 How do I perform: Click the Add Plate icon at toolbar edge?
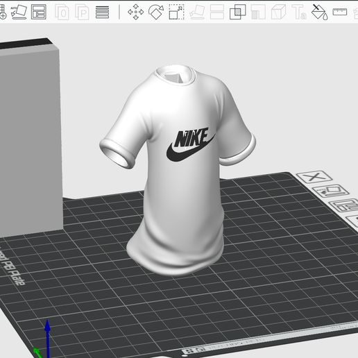3,12
